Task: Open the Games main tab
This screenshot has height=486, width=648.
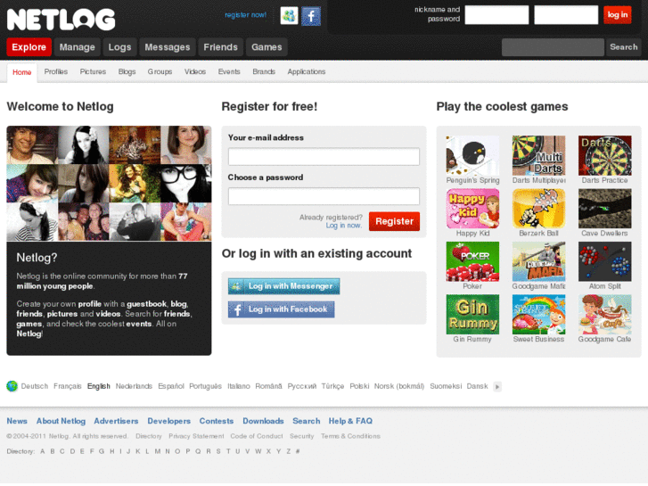Action: (x=267, y=47)
